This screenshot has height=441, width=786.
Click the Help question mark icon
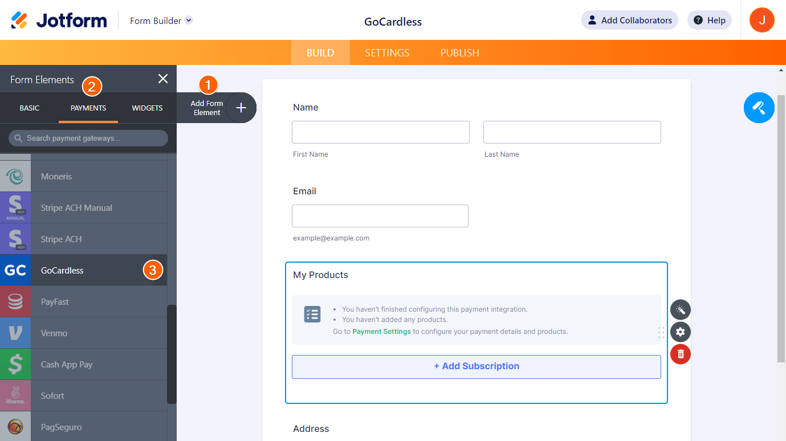point(698,20)
